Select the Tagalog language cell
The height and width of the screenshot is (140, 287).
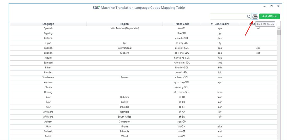(x=48, y=33)
